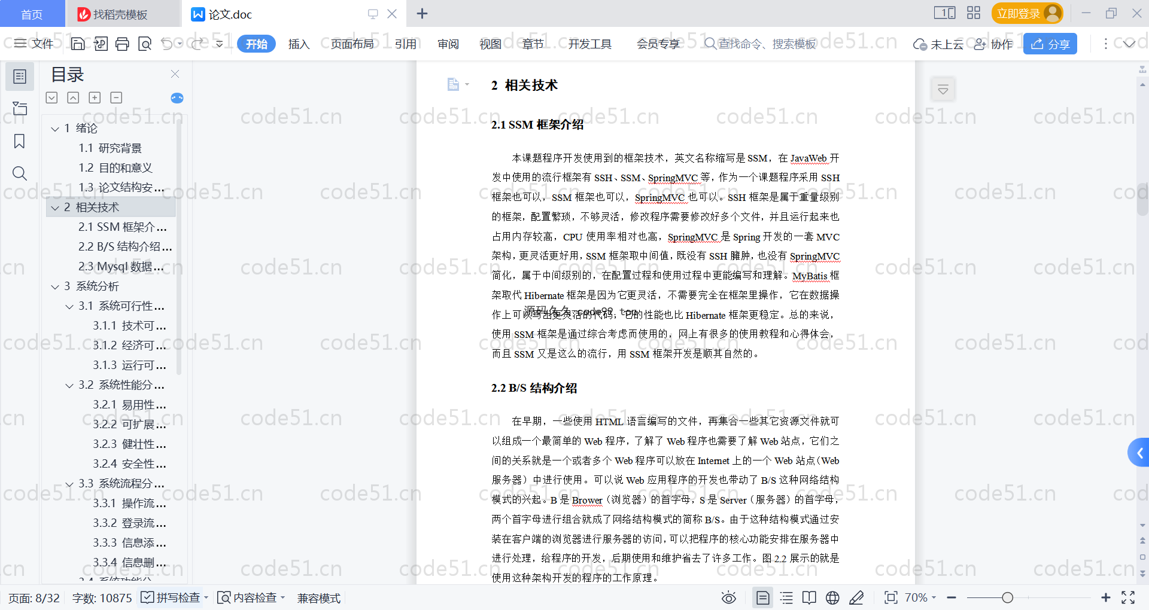This screenshot has width=1149, height=610.
Task: Open the outline/TOC panel icon in sidebar
Action: pos(20,77)
